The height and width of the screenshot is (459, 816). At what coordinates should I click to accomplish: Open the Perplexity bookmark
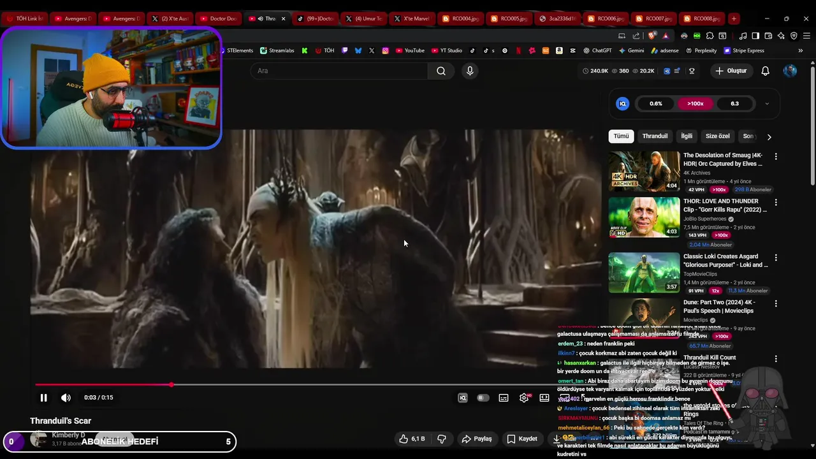(701, 50)
